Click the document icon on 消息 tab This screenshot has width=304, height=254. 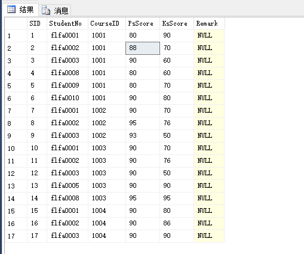click(46, 10)
